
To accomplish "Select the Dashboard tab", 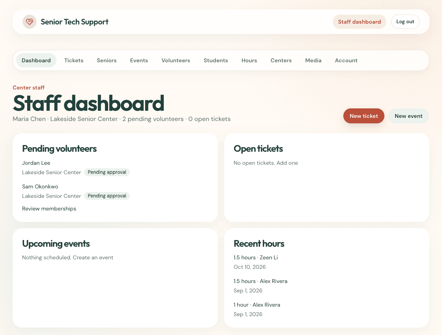I will click(x=36, y=60).
